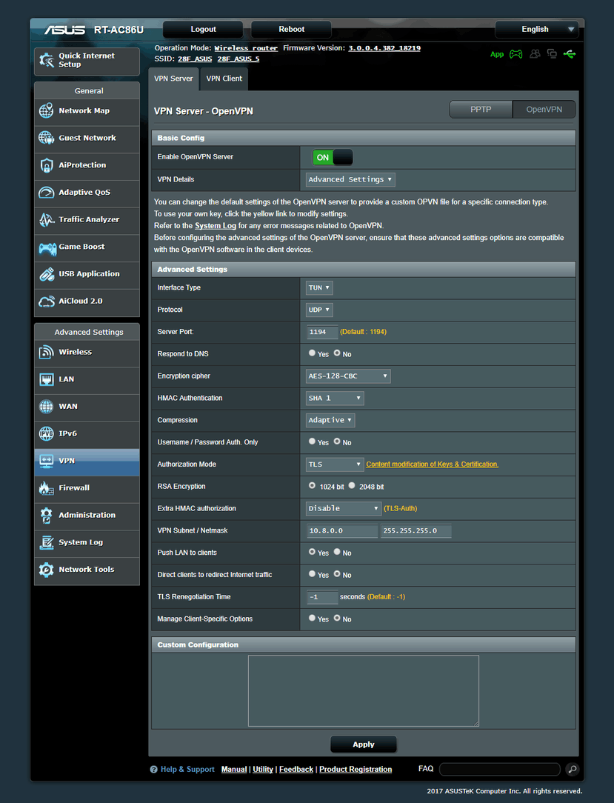Click the Apply button
This screenshot has height=803, width=614.
tap(364, 744)
